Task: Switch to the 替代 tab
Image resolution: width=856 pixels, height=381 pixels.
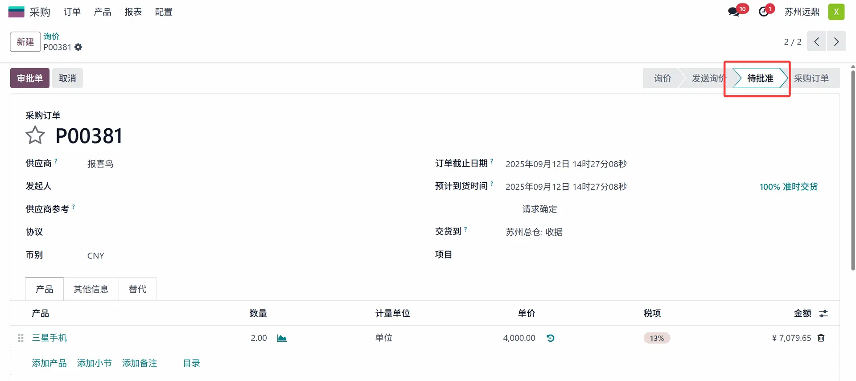Action: [137, 289]
